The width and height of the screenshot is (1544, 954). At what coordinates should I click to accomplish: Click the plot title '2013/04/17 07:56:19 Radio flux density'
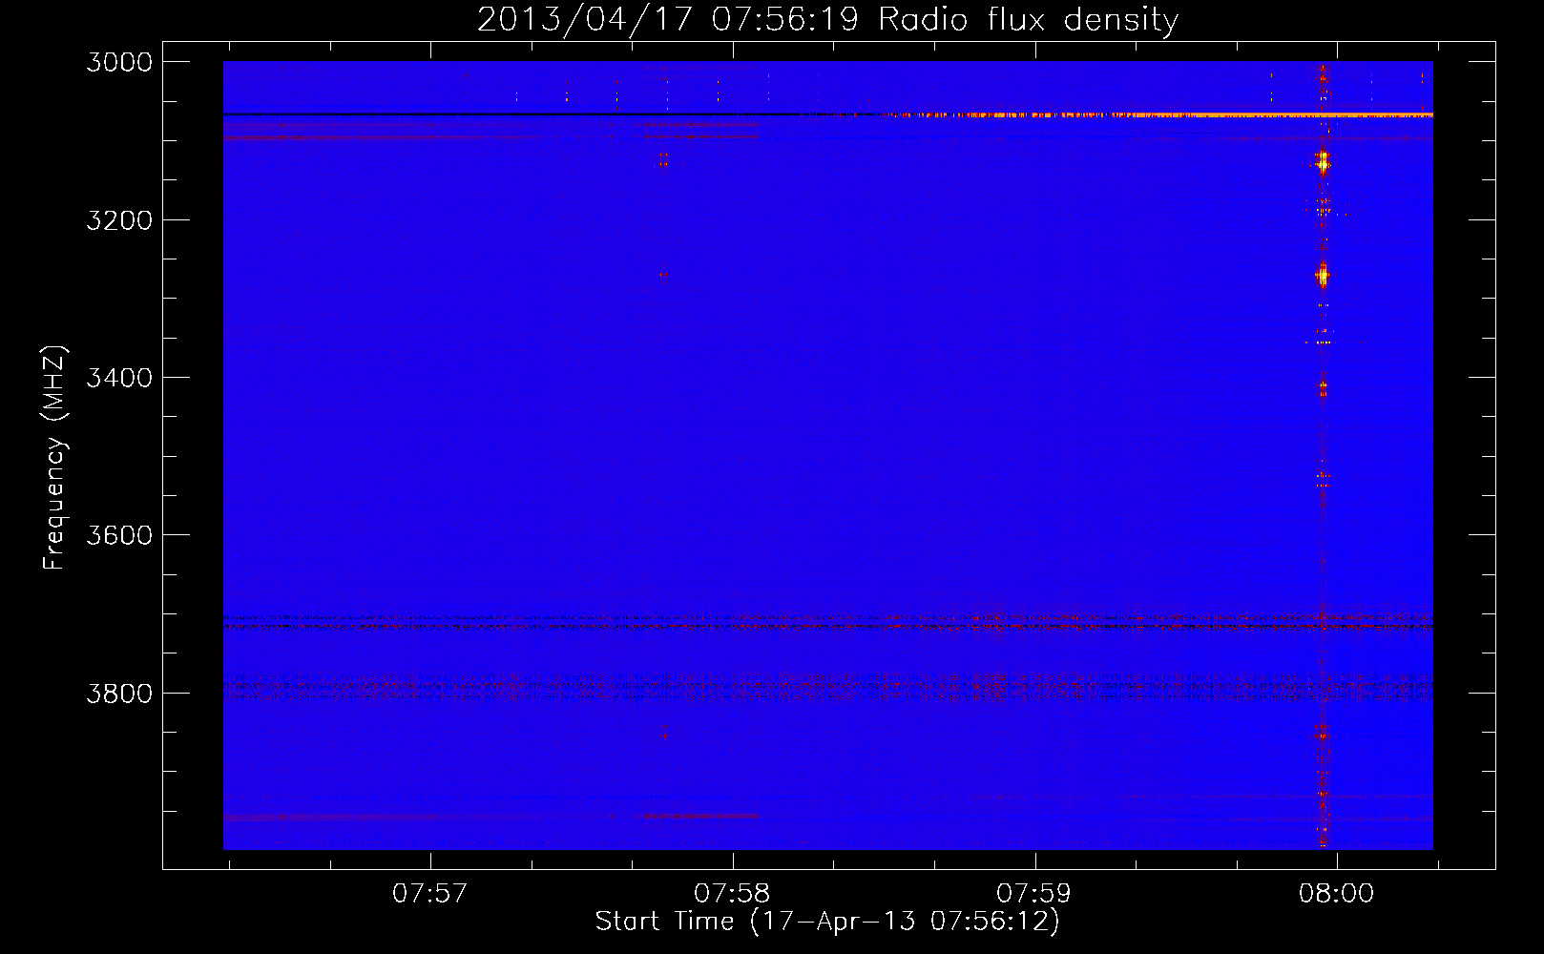point(827,19)
